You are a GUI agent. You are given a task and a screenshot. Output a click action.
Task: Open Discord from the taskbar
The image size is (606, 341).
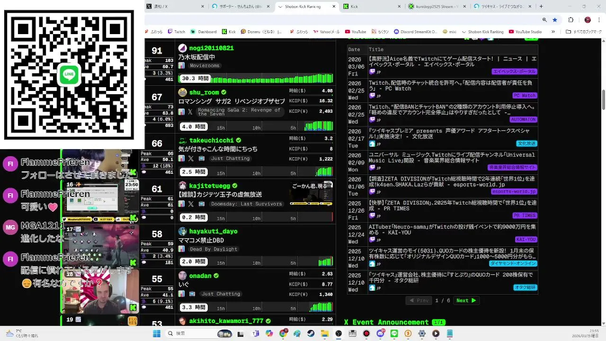click(380, 333)
